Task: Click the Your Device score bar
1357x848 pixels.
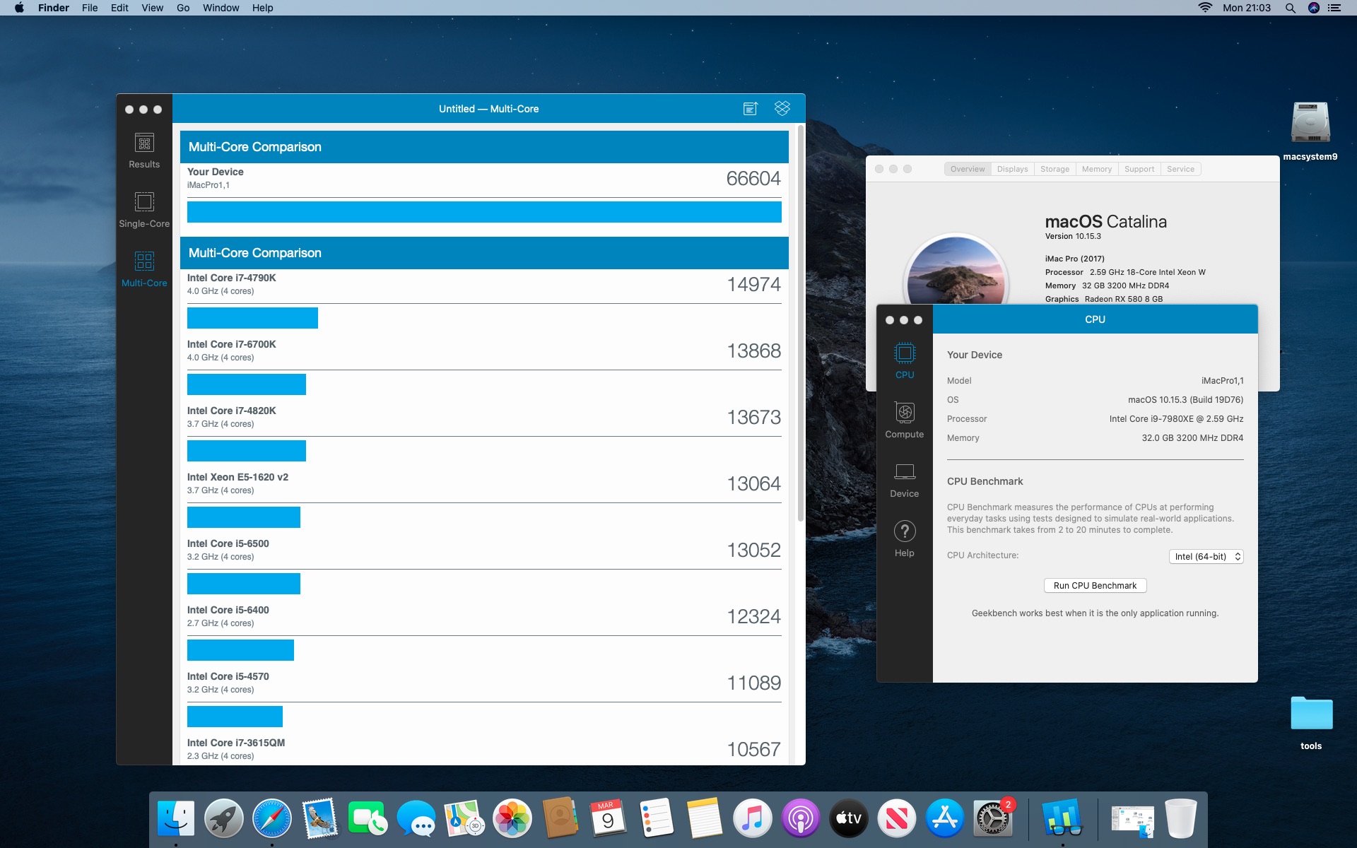Action: click(484, 212)
